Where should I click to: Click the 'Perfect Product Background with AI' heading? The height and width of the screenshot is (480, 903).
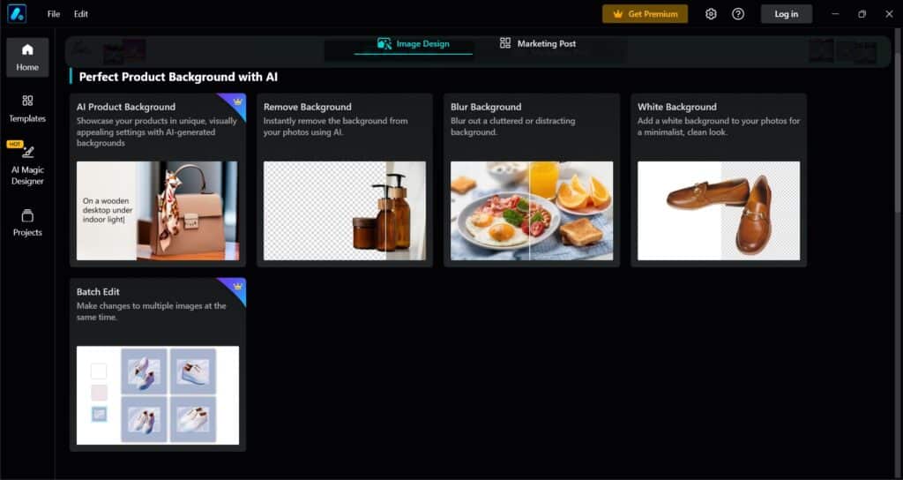[178, 77]
